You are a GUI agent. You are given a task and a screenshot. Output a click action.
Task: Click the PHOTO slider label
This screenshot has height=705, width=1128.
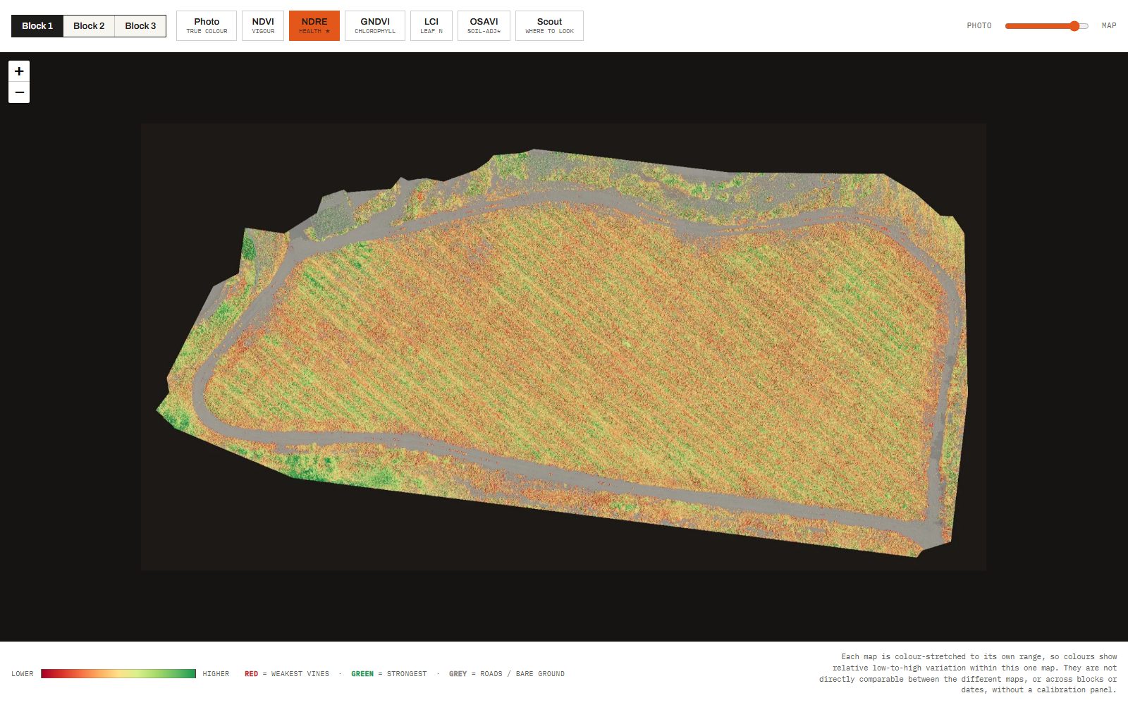pyautogui.click(x=979, y=26)
